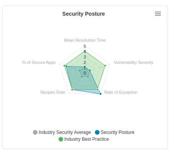The height and width of the screenshot is (153, 173).
Task: Select blue data point at Rate of Exception
Action: (x=100, y=94)
